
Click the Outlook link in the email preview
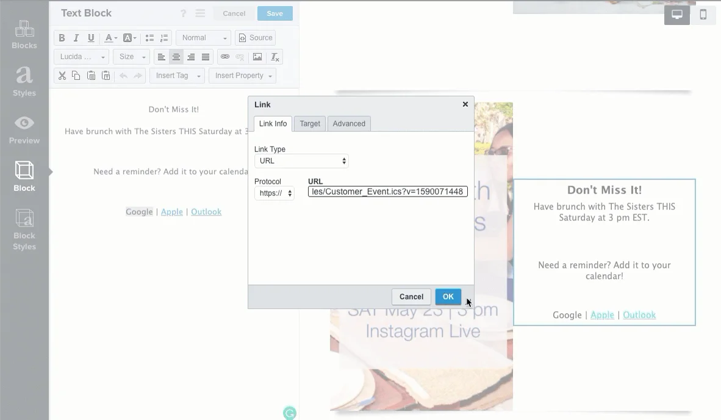tap(640, 315)
